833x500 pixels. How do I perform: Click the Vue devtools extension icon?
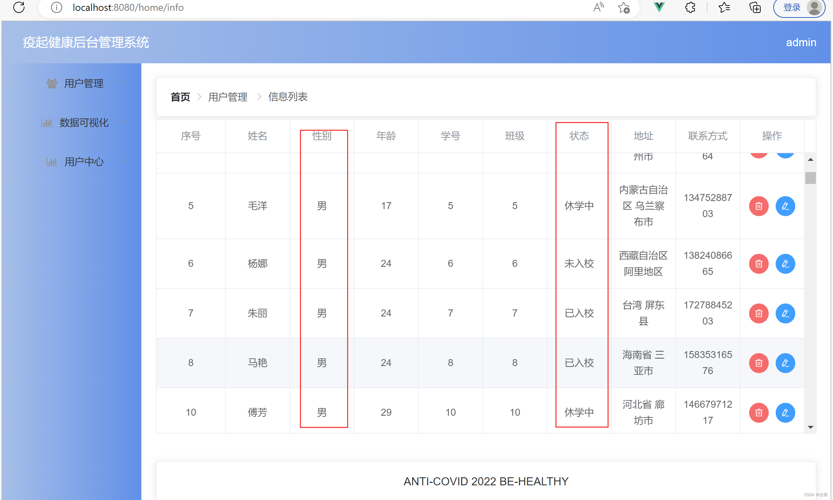click(659, 7)
